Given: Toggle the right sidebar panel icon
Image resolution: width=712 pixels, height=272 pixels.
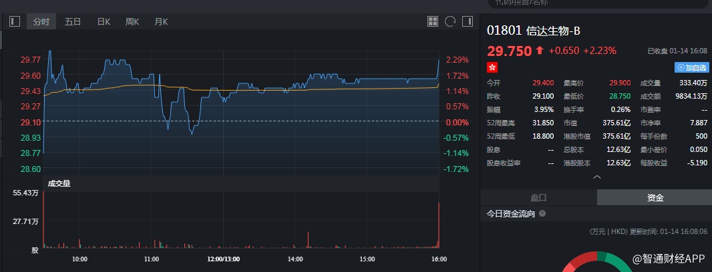Looking at the screenshot, I should [467, 22].
